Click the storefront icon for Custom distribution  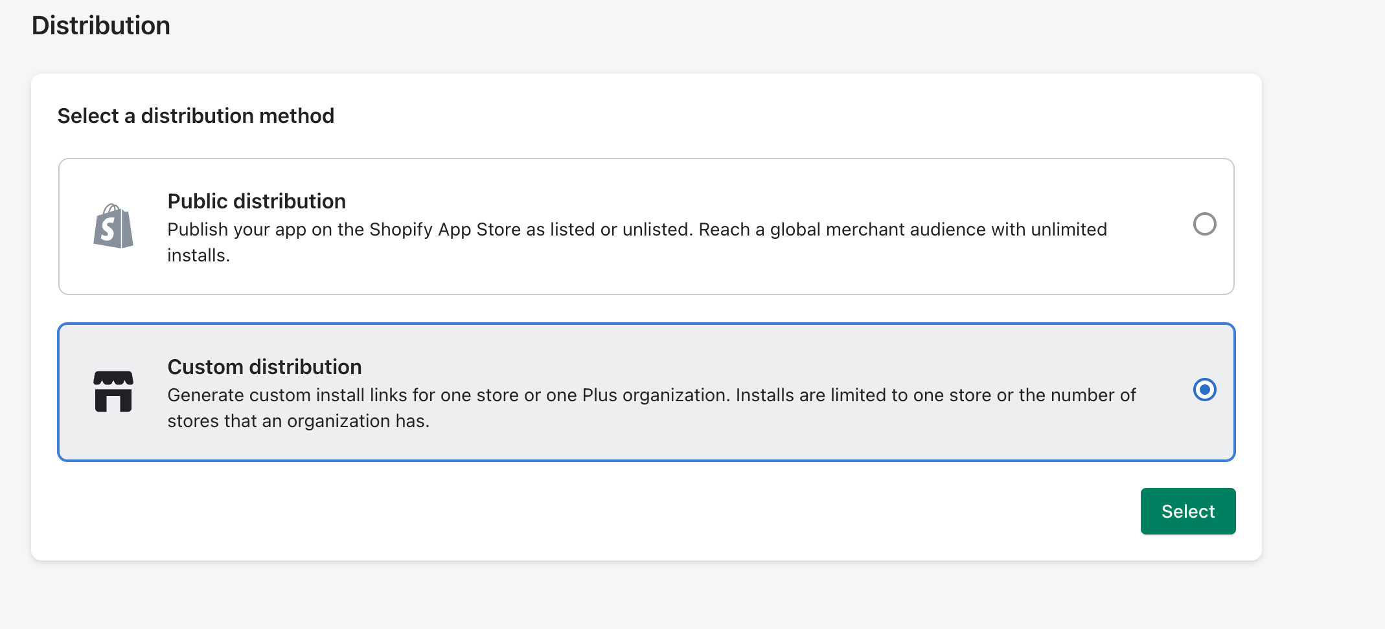click(113, 392)
